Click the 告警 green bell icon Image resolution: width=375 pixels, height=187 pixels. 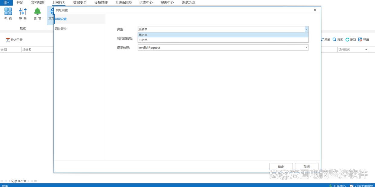point(37,11)
